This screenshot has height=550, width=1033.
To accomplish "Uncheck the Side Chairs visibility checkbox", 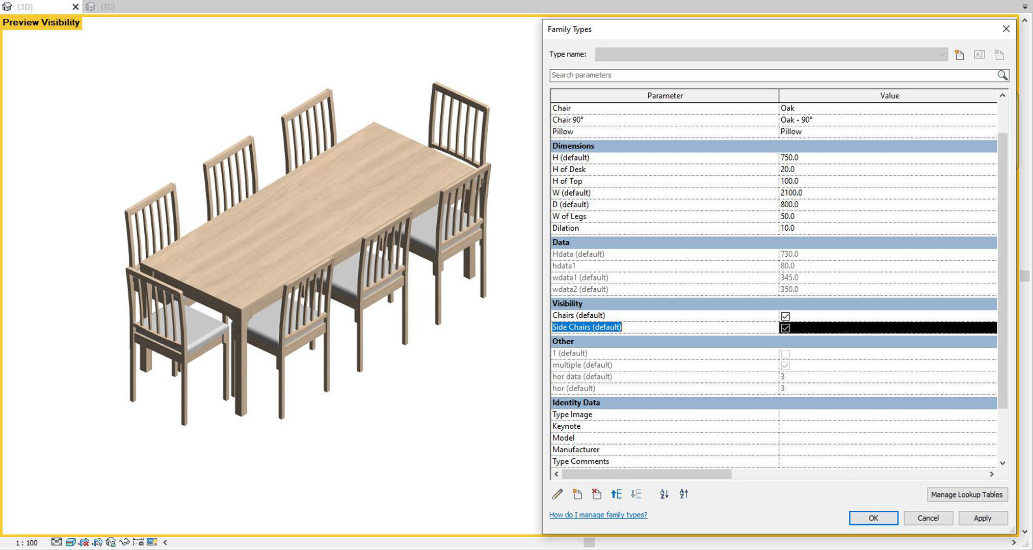I will [785, 327].
